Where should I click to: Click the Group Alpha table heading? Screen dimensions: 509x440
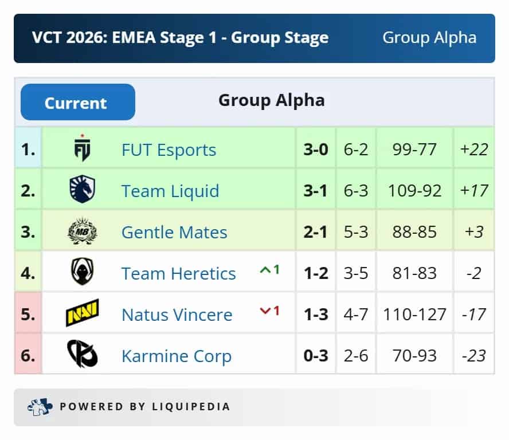tap(271, 100)
